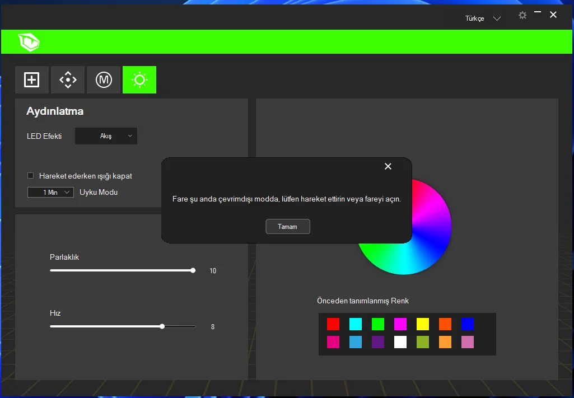
Task: Select the dark orange preset swatch
Action: pyautogui.click(x=445, y=324)
